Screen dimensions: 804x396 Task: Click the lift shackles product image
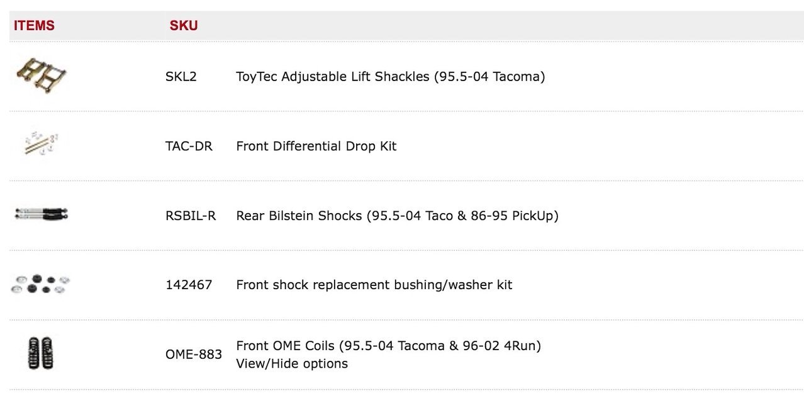pos(41,76)
